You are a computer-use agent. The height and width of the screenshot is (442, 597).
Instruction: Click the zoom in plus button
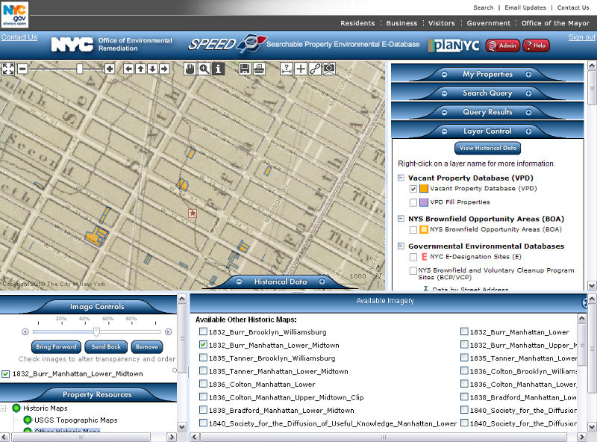[110, 69]
